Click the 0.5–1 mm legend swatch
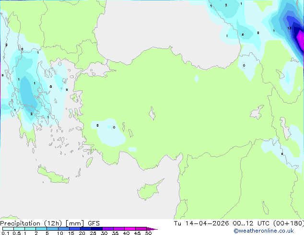304x235 pixels. click(x=19, y=229)
